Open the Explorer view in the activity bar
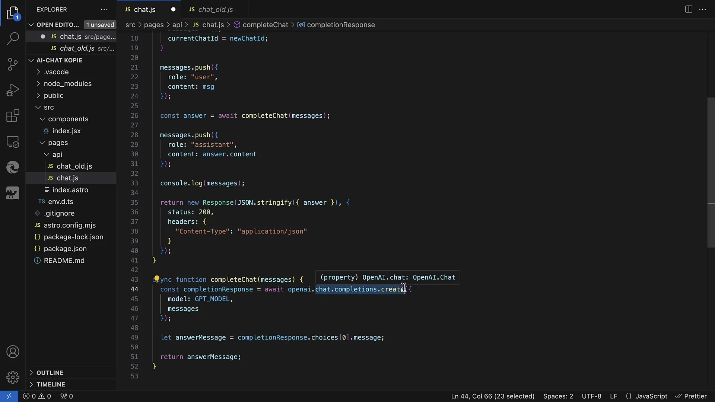 [13, 13]
